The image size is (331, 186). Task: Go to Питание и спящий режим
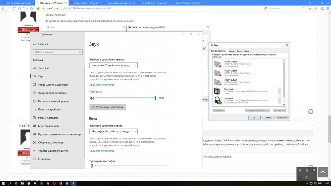(53, 101)
